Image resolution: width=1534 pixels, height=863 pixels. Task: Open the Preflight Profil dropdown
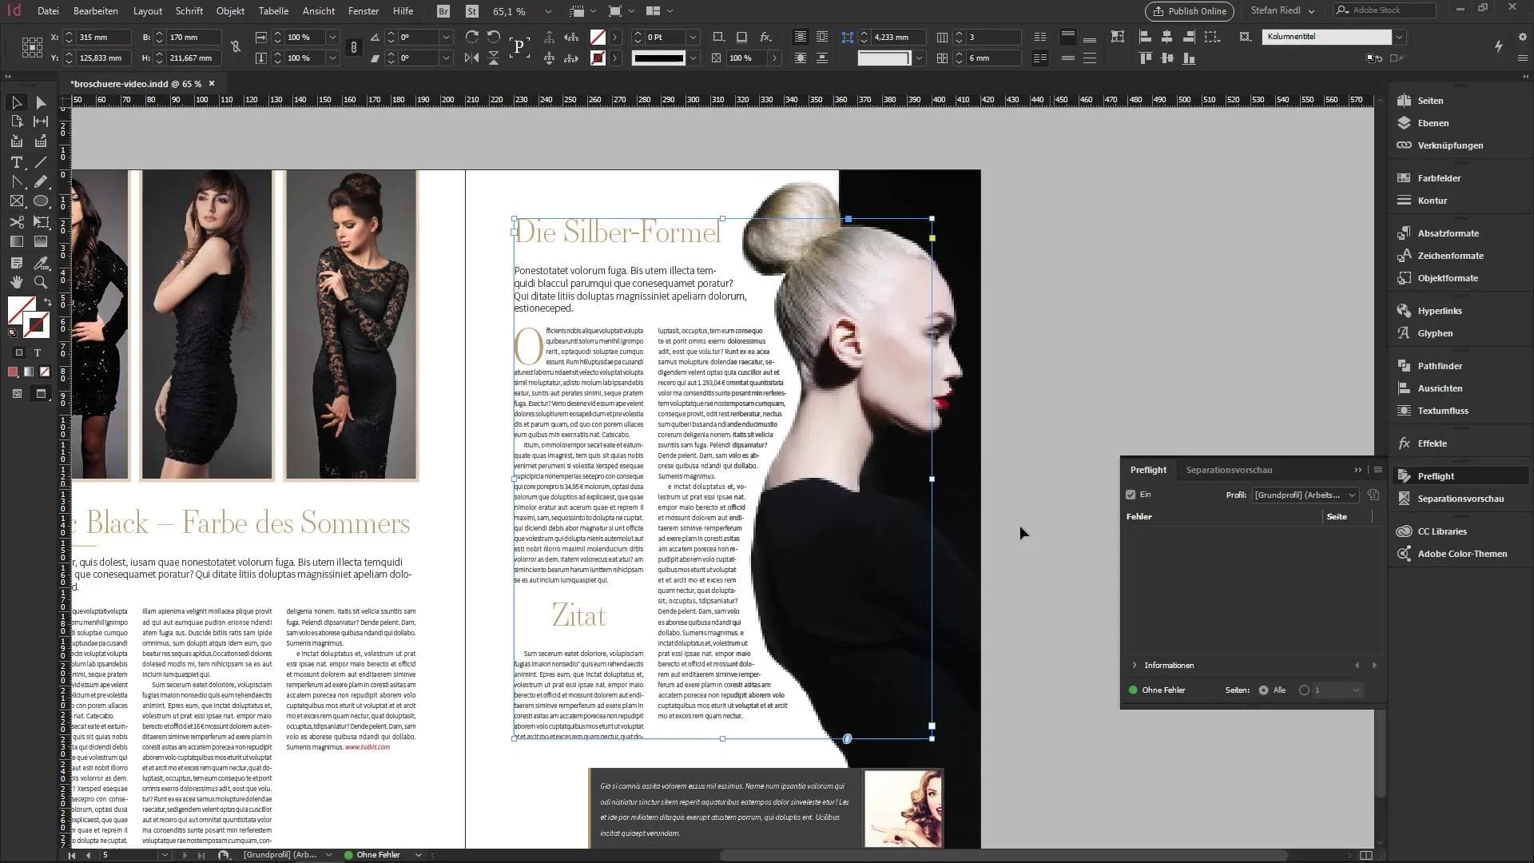click(1305, 495)
